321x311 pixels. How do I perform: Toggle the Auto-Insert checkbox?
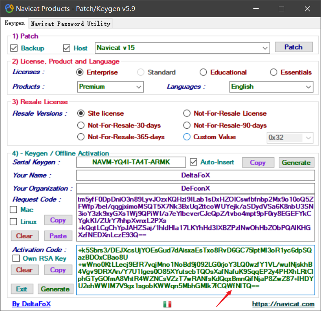[193, 162]
